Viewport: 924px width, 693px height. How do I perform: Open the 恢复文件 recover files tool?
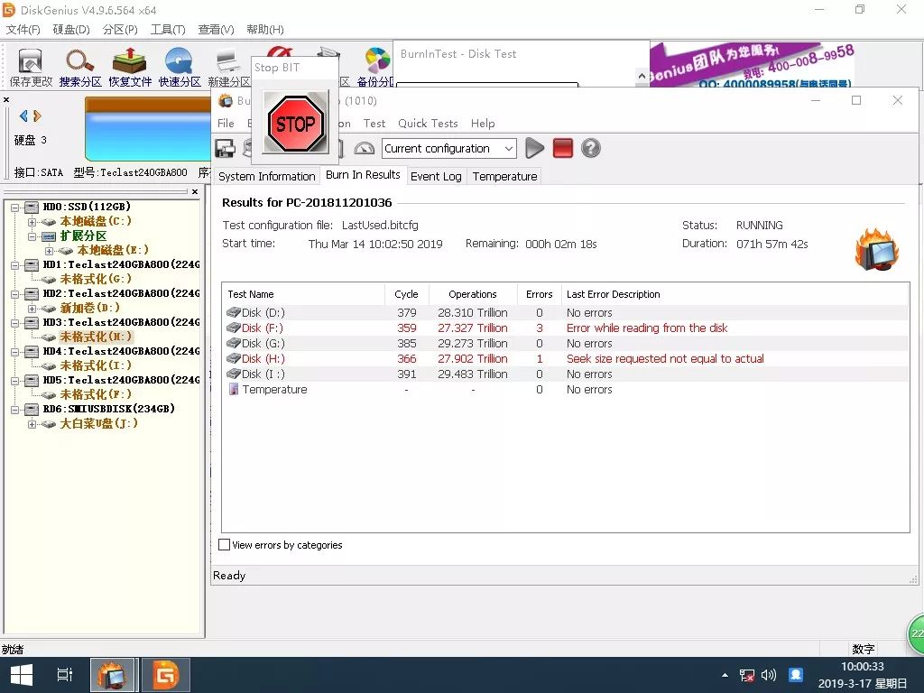tap(130, 67)
